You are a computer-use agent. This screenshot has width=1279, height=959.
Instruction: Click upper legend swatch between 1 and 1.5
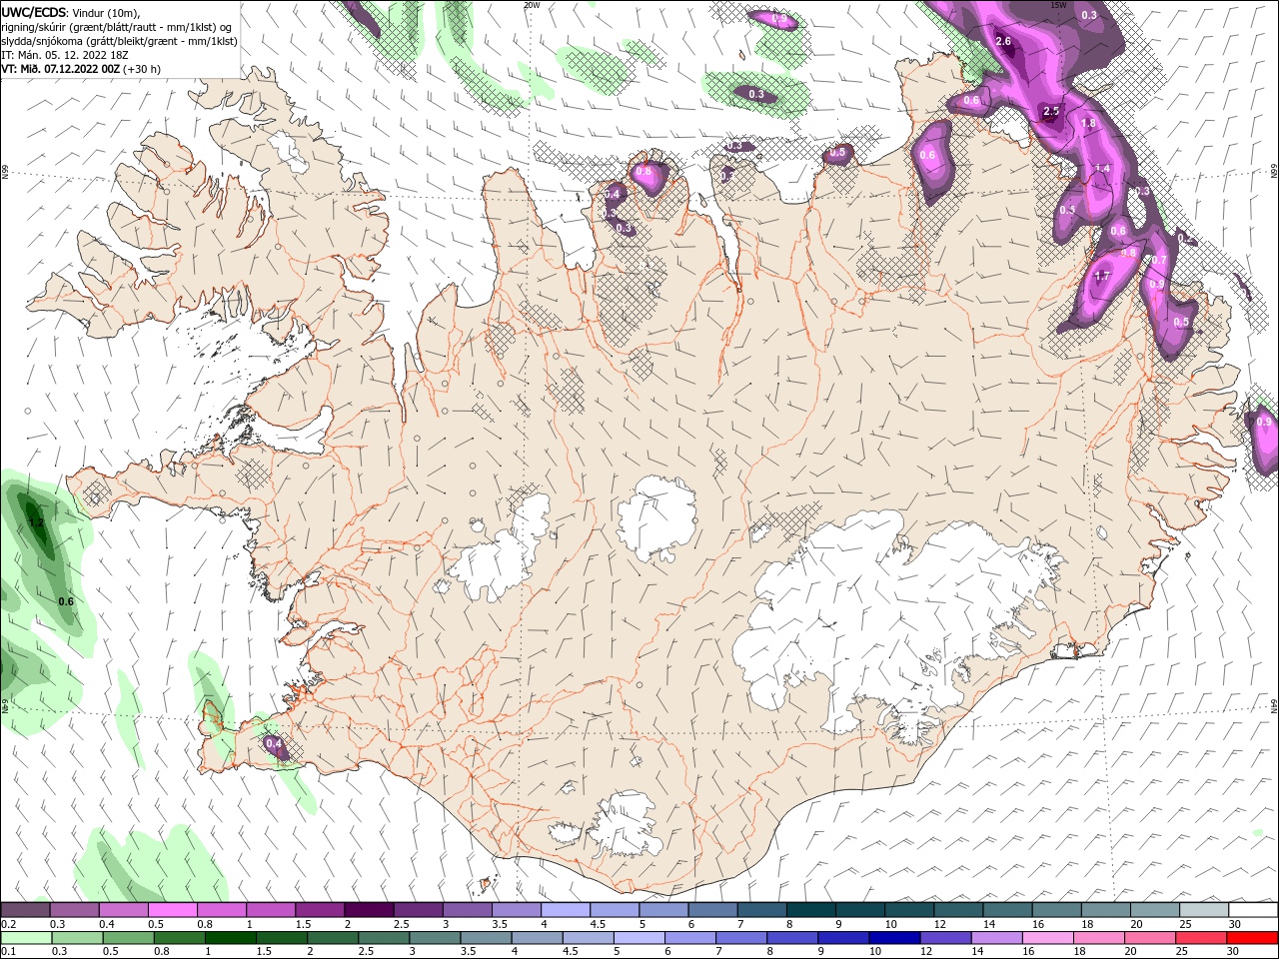pos(271,910)
